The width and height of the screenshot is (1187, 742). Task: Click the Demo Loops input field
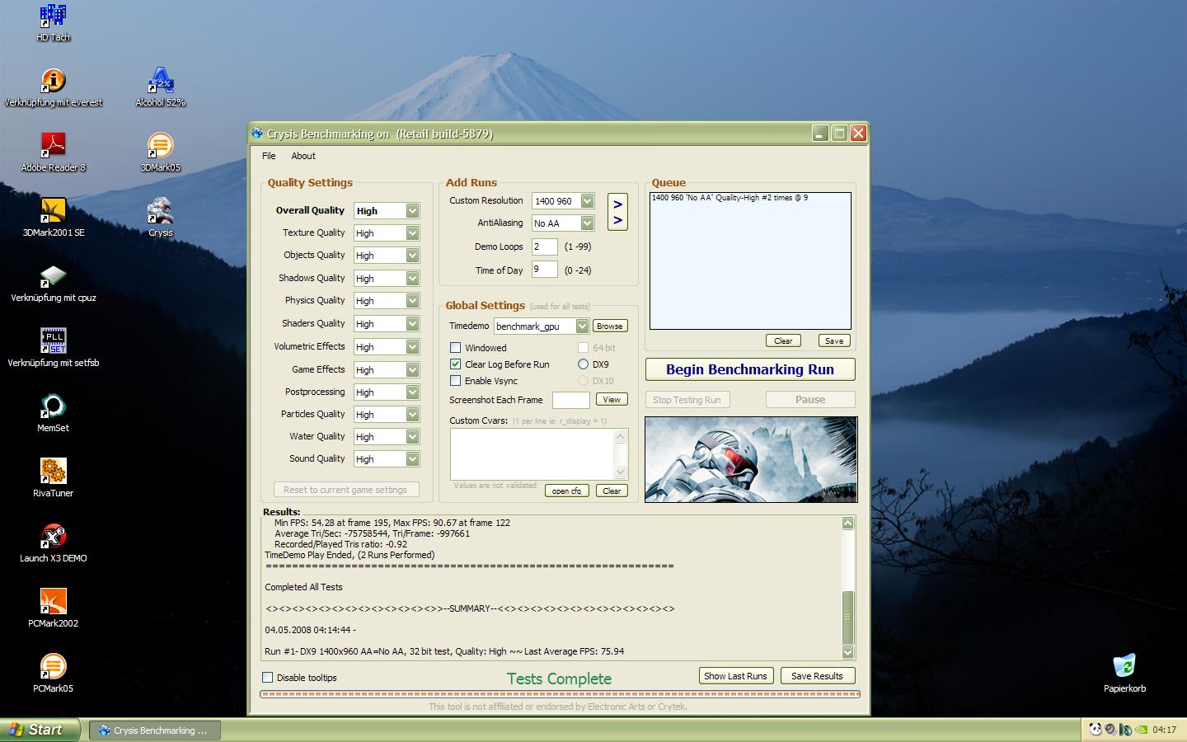tap(544, 247)
